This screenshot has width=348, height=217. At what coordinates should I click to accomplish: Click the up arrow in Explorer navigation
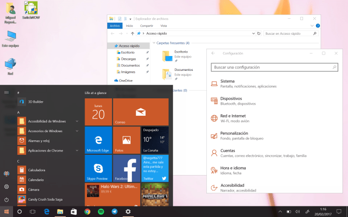click(x=132, y=33)
